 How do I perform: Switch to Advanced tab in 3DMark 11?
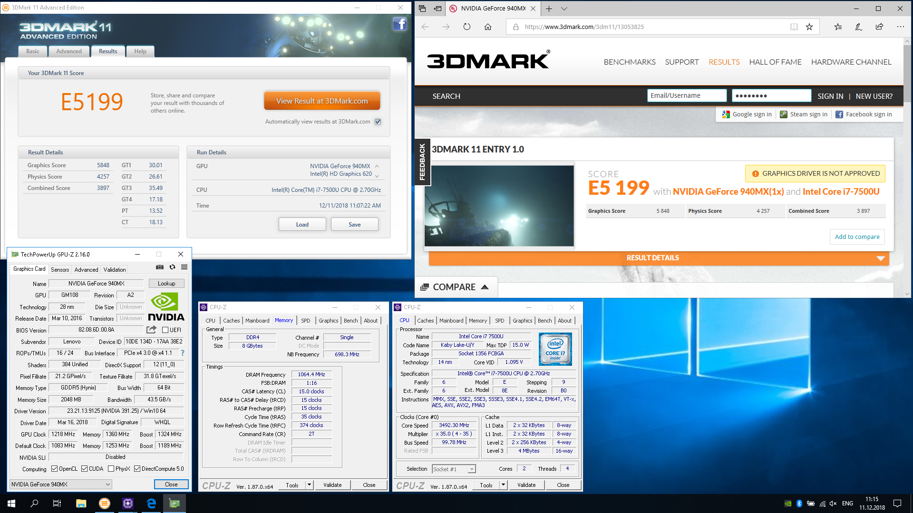(x=69, y=51)
